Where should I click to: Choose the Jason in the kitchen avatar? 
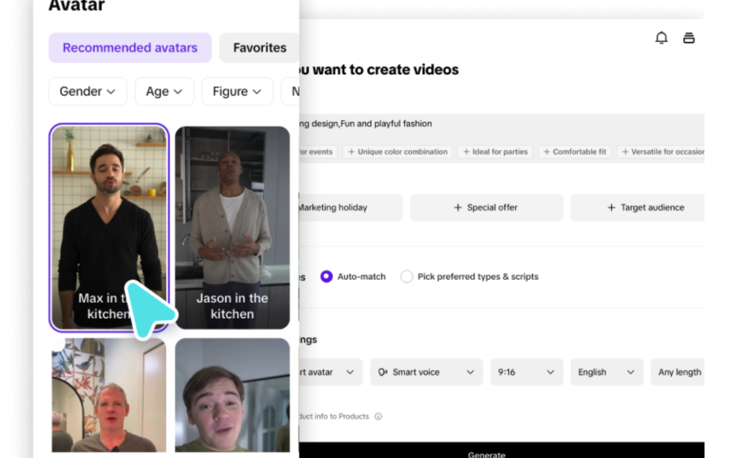[x=232, y=227]
